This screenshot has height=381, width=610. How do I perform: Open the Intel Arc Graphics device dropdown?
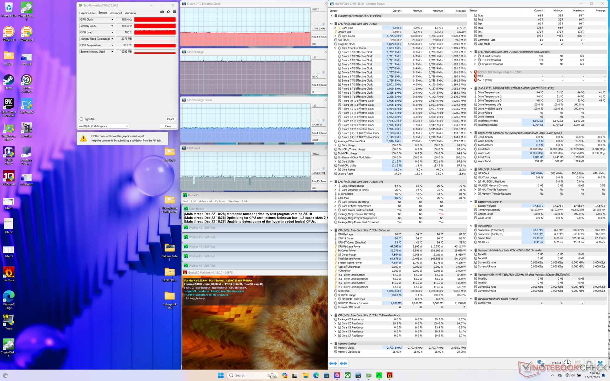(127, 126)
